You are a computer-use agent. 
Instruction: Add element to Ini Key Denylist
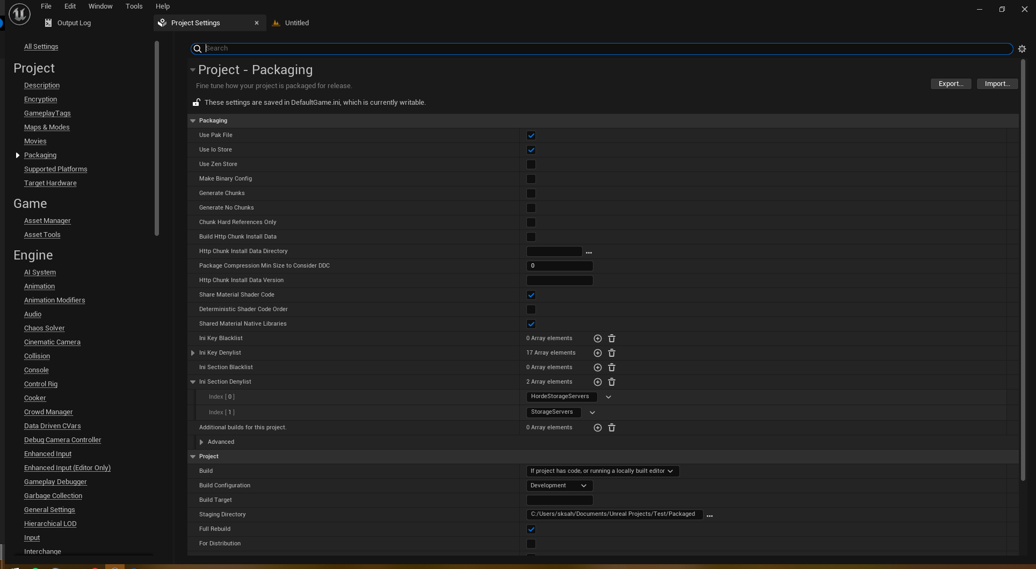[597, 353]
